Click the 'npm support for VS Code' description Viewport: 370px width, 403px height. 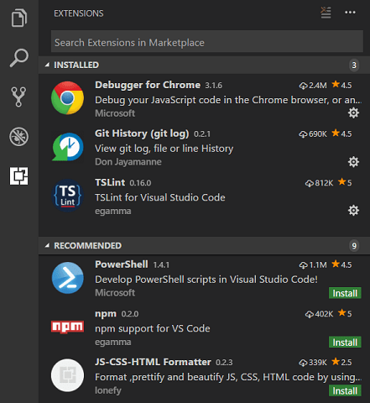[153, 328]
